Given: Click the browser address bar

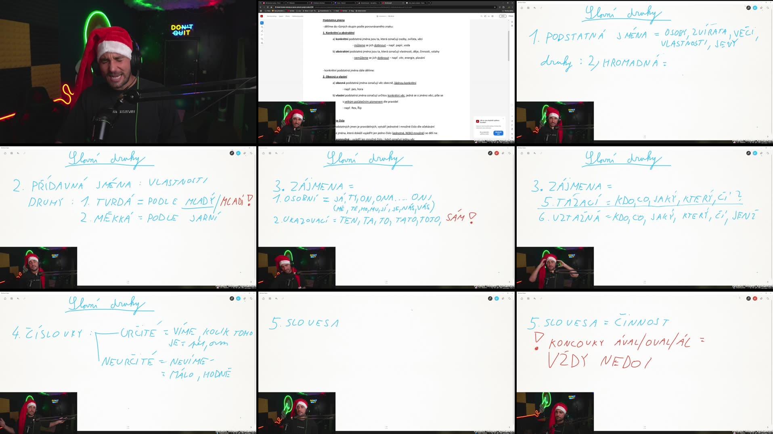Looking at the screenshot, I should [x=385, y=7].
